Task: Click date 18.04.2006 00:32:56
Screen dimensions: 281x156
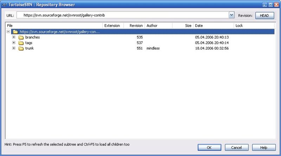Action: pos(212,48)
